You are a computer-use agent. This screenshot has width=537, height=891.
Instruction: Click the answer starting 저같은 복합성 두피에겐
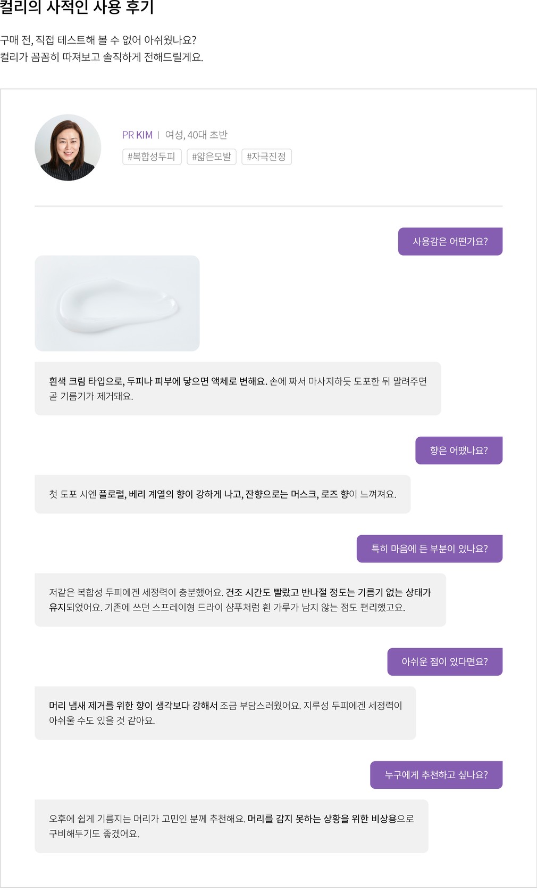[x=240, y=600]
